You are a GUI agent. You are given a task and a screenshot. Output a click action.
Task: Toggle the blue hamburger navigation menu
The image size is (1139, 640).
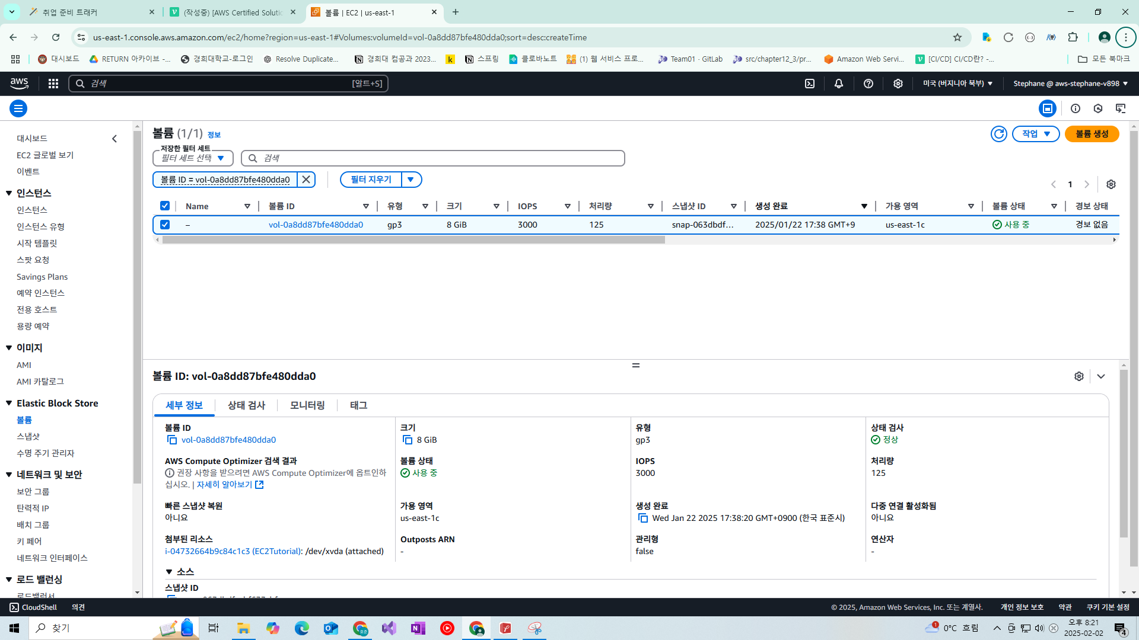pyautogui.click(x=18, y=108)
